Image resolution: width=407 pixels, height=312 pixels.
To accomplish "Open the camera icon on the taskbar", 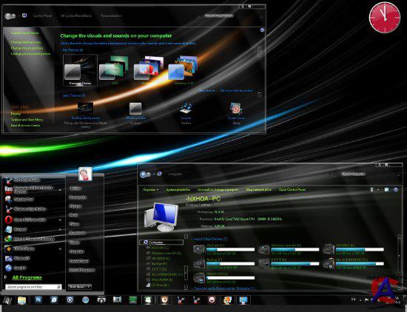I will [101, 300].
